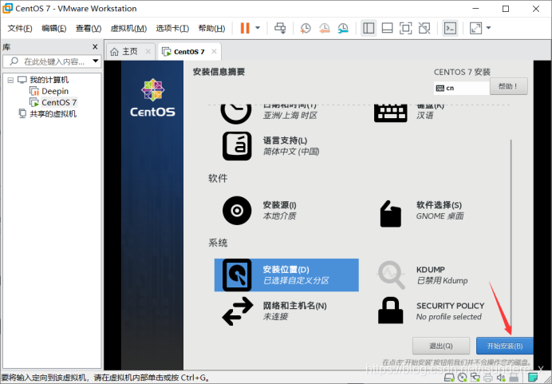Close the 库 library panel
This screenshot has width=552, height=384.
tap(95, 46)
